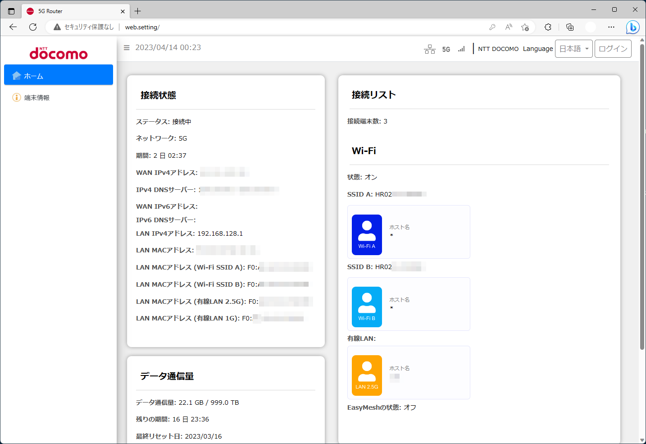Viewport: 646px width, 444px height.
Task: Click the signal strength bars icon
Action: point(461,49)
